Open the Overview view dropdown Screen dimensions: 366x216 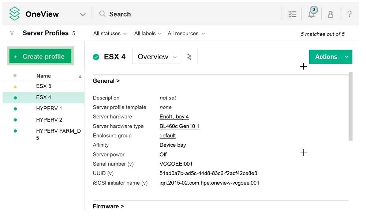[x=157, y=57]
